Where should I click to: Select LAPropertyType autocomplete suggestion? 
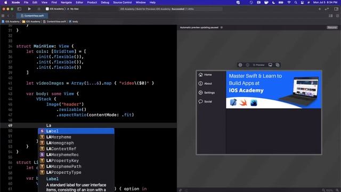coord(76,172)
